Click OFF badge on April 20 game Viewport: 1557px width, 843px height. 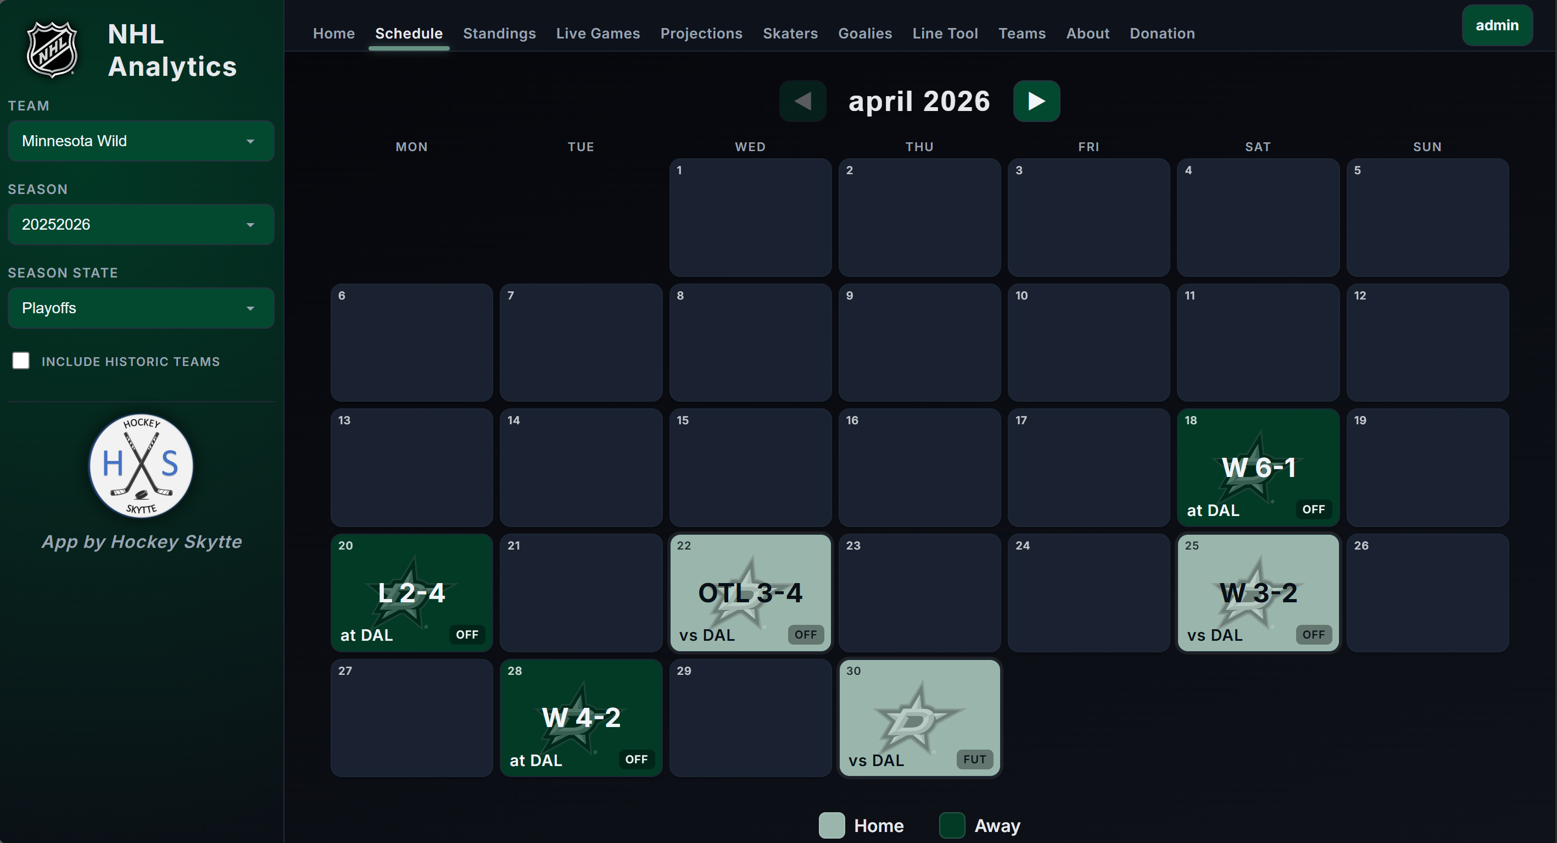467,635
